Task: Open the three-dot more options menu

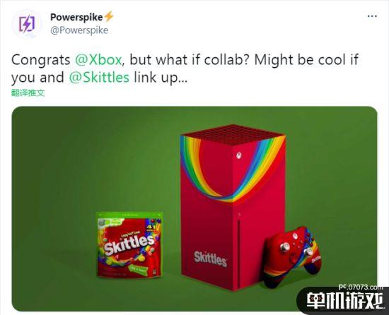Action: pos(372,16)
